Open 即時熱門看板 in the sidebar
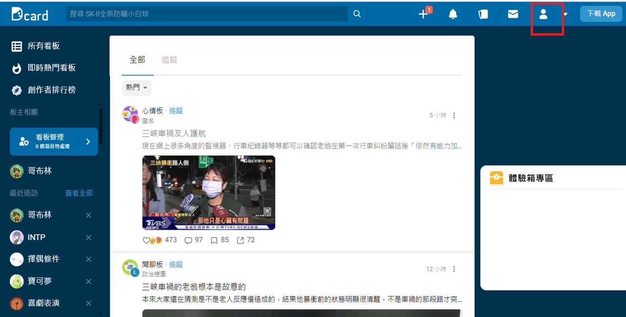The height and width of the screenshot is (317, 626). (44, 68)
